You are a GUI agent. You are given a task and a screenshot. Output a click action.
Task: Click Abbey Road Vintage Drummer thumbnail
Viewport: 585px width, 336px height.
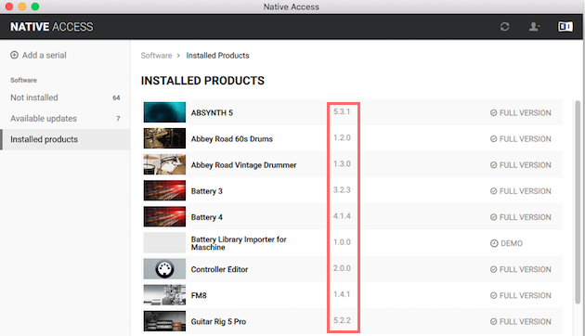click(x=164, y=164)
